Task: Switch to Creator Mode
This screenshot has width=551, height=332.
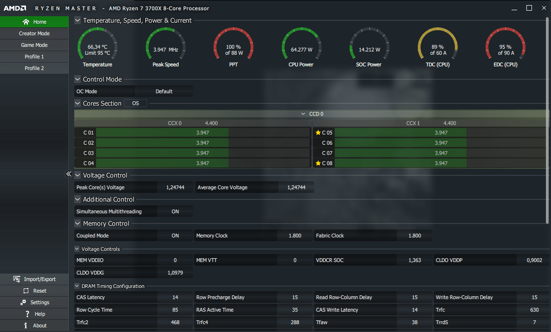Action: pos(34,33)
